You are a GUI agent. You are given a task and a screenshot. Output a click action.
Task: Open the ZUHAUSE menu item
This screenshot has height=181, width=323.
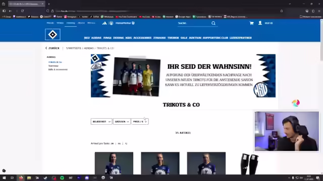[x=159, y=38]
